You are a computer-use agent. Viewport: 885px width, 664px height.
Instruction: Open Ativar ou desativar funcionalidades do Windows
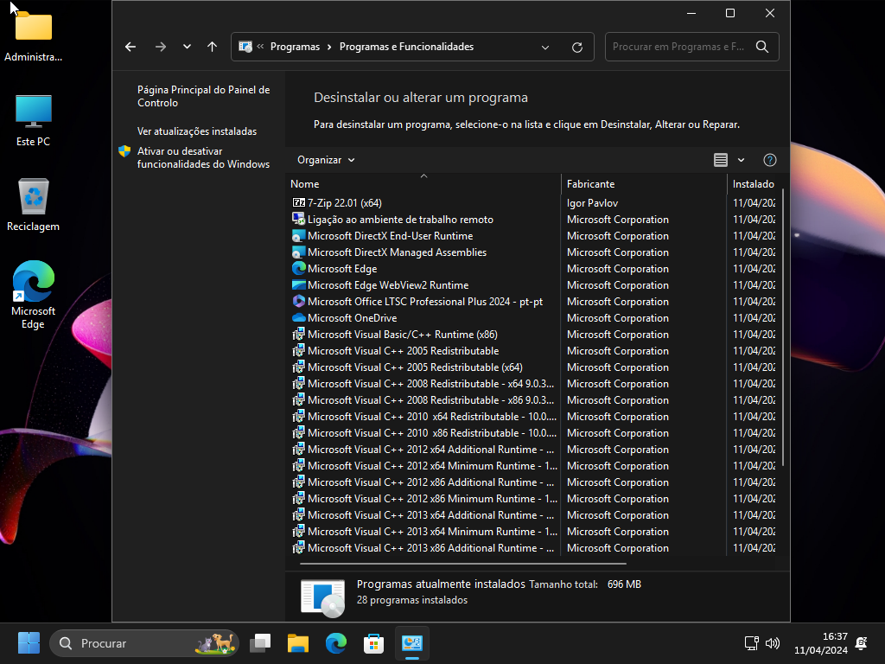tap(203, 157)
